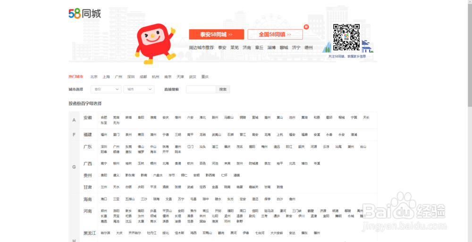472x242 pixels.
Task: Go to 驻马店 in the 河南 row
Action: tap(269, 211)
